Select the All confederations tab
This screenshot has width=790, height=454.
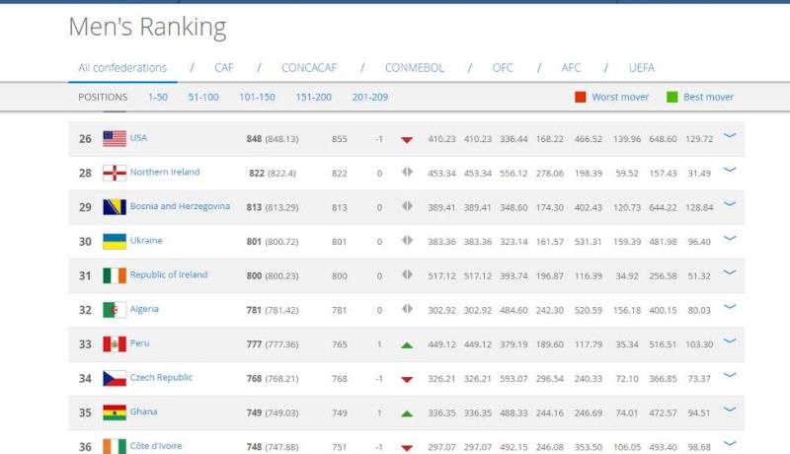coord(122,68)
